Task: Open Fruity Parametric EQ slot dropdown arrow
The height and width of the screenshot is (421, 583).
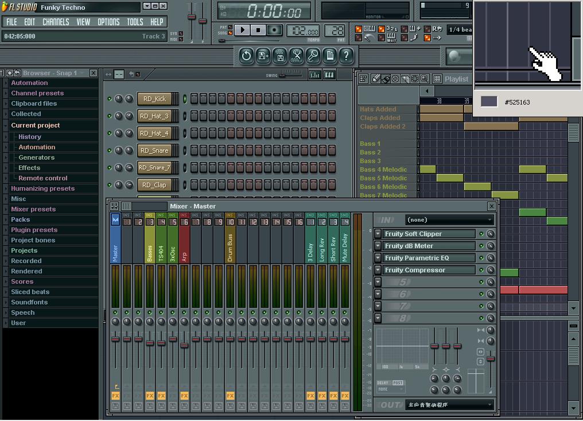Action: (378, 257)
